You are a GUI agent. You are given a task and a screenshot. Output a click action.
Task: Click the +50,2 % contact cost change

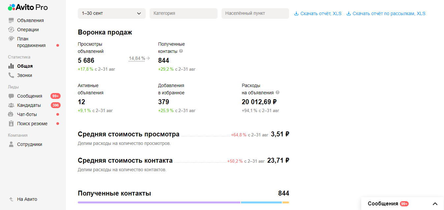coord(235,161)
